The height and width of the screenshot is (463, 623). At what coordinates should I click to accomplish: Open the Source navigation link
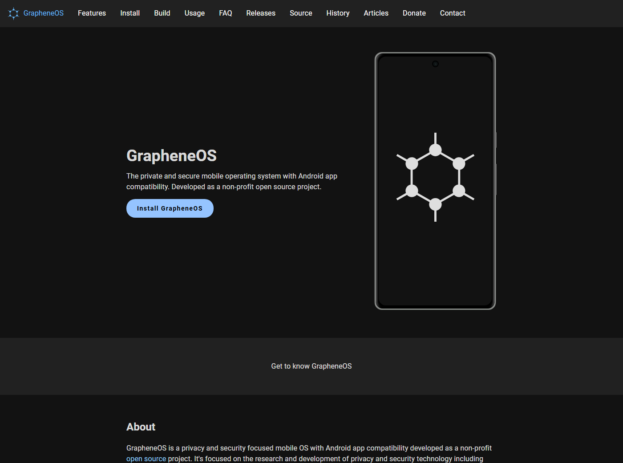pos(301,13)
